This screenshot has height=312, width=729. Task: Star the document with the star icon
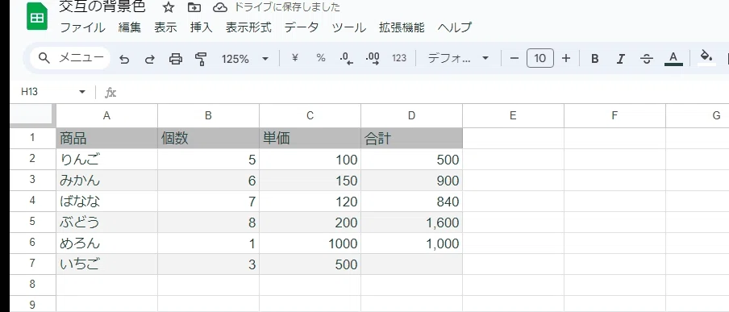[x=169, y=7]
